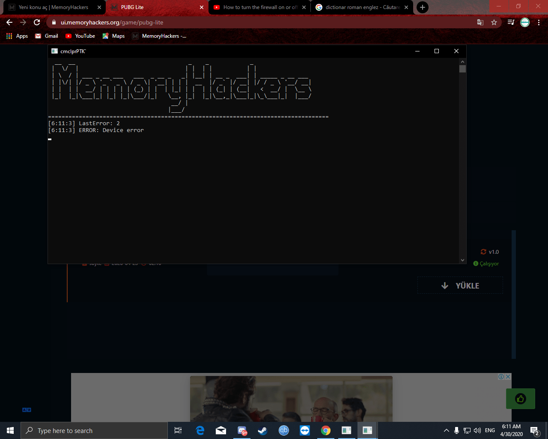Viewport: 548px width, 439px height.
Task: Open the Chrome three-dot menu
Action: tap(539, 22)
